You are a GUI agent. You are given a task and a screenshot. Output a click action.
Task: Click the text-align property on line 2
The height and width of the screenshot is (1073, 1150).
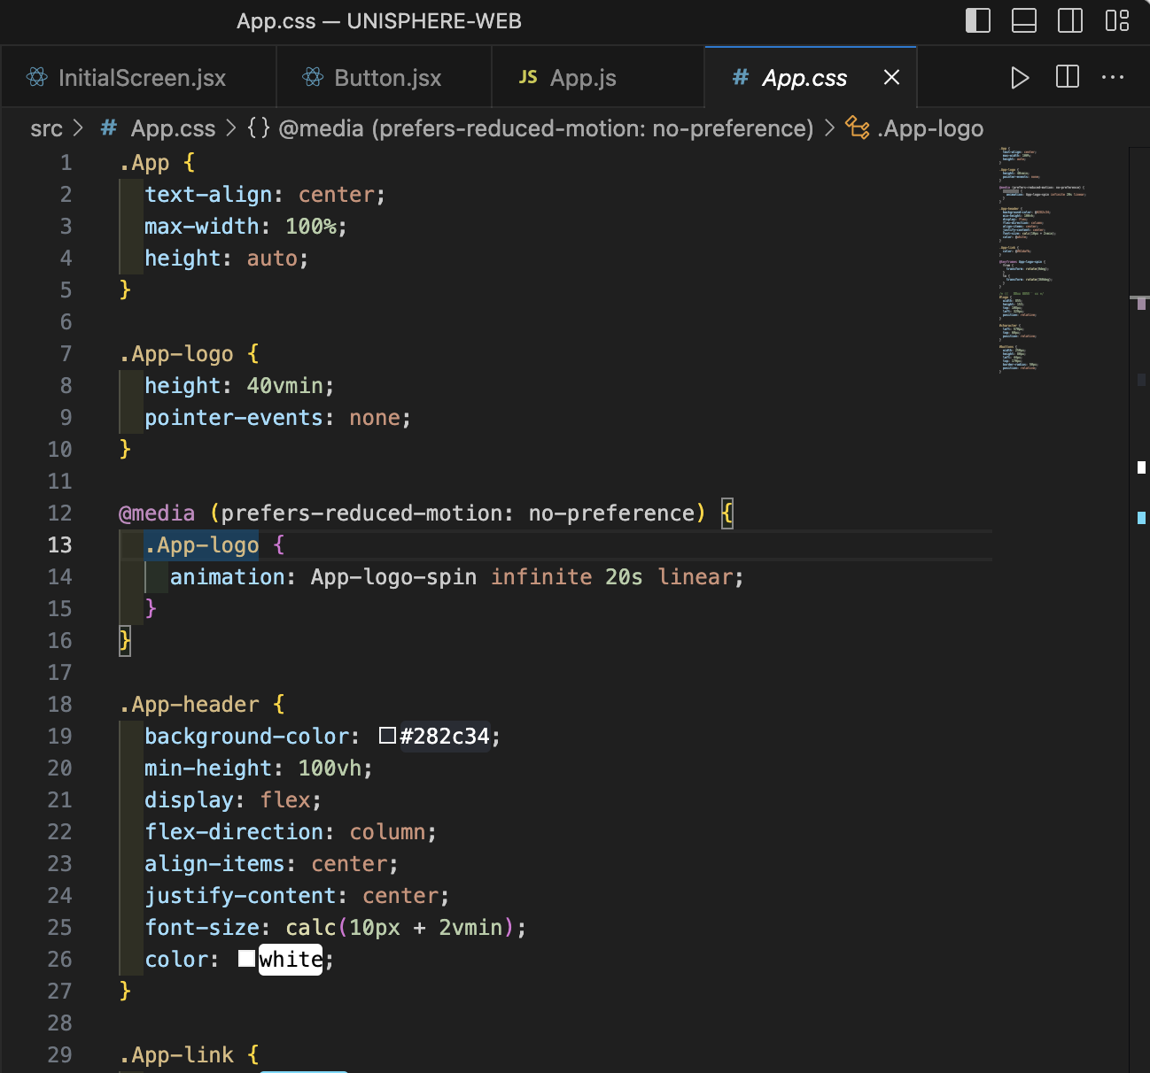[208, 195]
